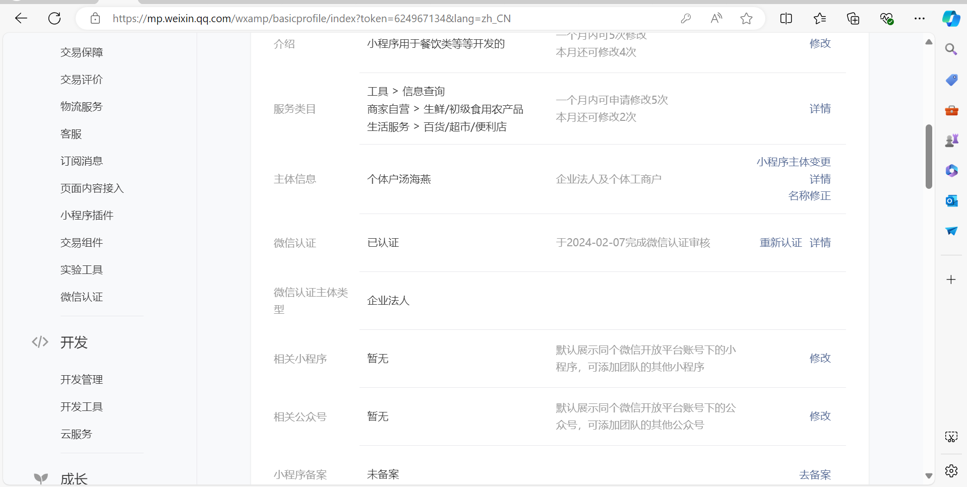This screenshot has height=487, width=967.
Task: Click 于2024-02-07完成微信认证审核 text
Action: pos(633,243)
